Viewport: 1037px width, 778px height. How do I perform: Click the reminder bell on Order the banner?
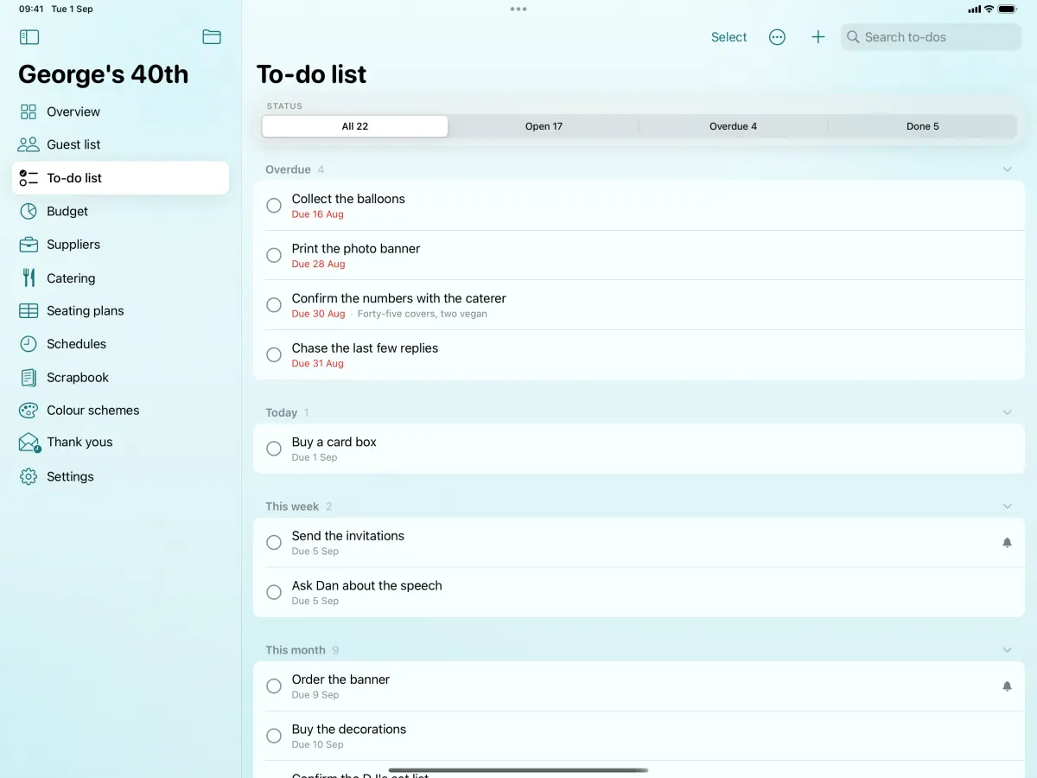click(x=1007, y=686)
